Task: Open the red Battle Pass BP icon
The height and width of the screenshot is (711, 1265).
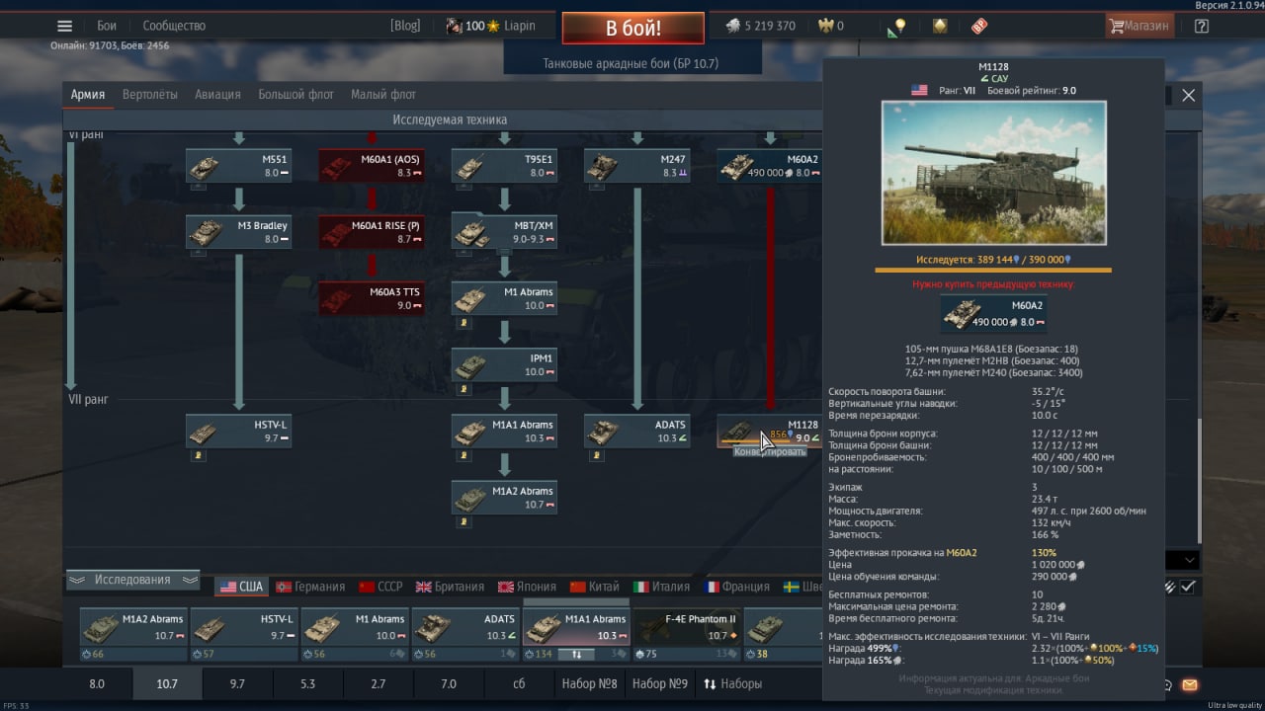Action: (978, 26)
